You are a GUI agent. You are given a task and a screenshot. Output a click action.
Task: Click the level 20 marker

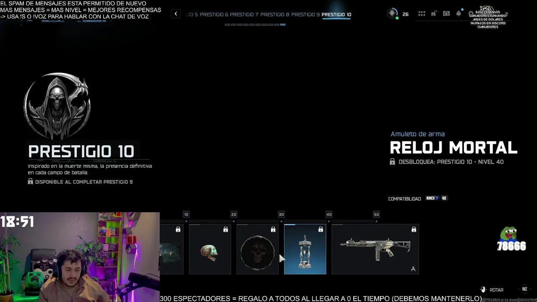click(x=234, y=214)
